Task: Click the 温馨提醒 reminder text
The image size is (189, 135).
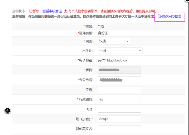Action: (x=83, y=16)
